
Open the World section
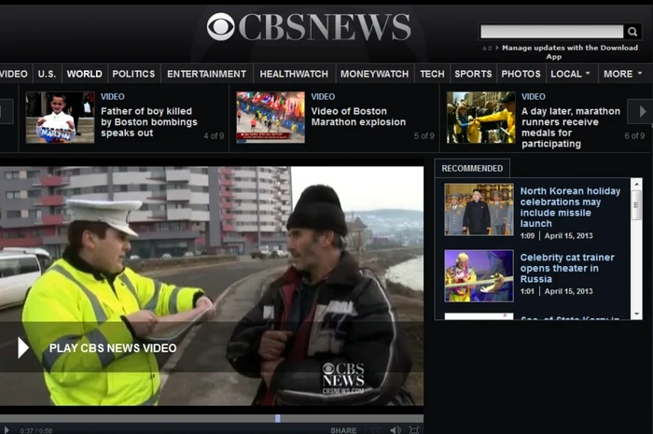click(x=85, y=74)
